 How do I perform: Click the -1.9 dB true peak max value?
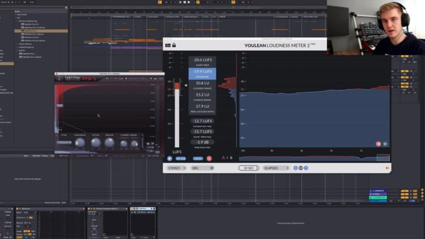point(202,142)
